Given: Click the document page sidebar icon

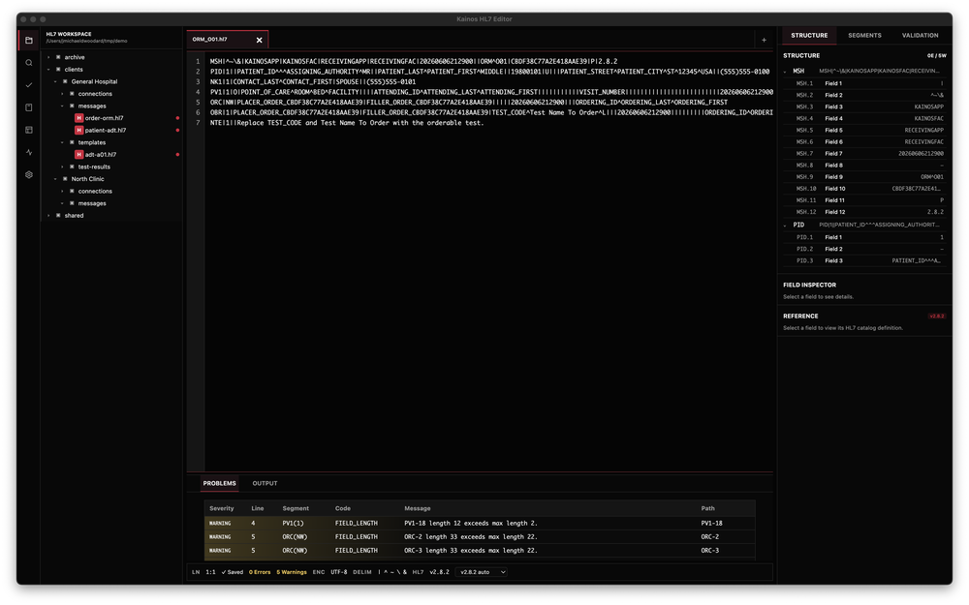Looking at the screenshot, I should [29, 107].
